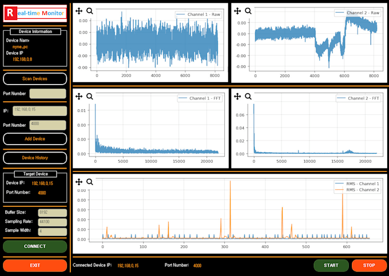Click the Sampling Rate input field
The image size is (389, 276).
52,222
